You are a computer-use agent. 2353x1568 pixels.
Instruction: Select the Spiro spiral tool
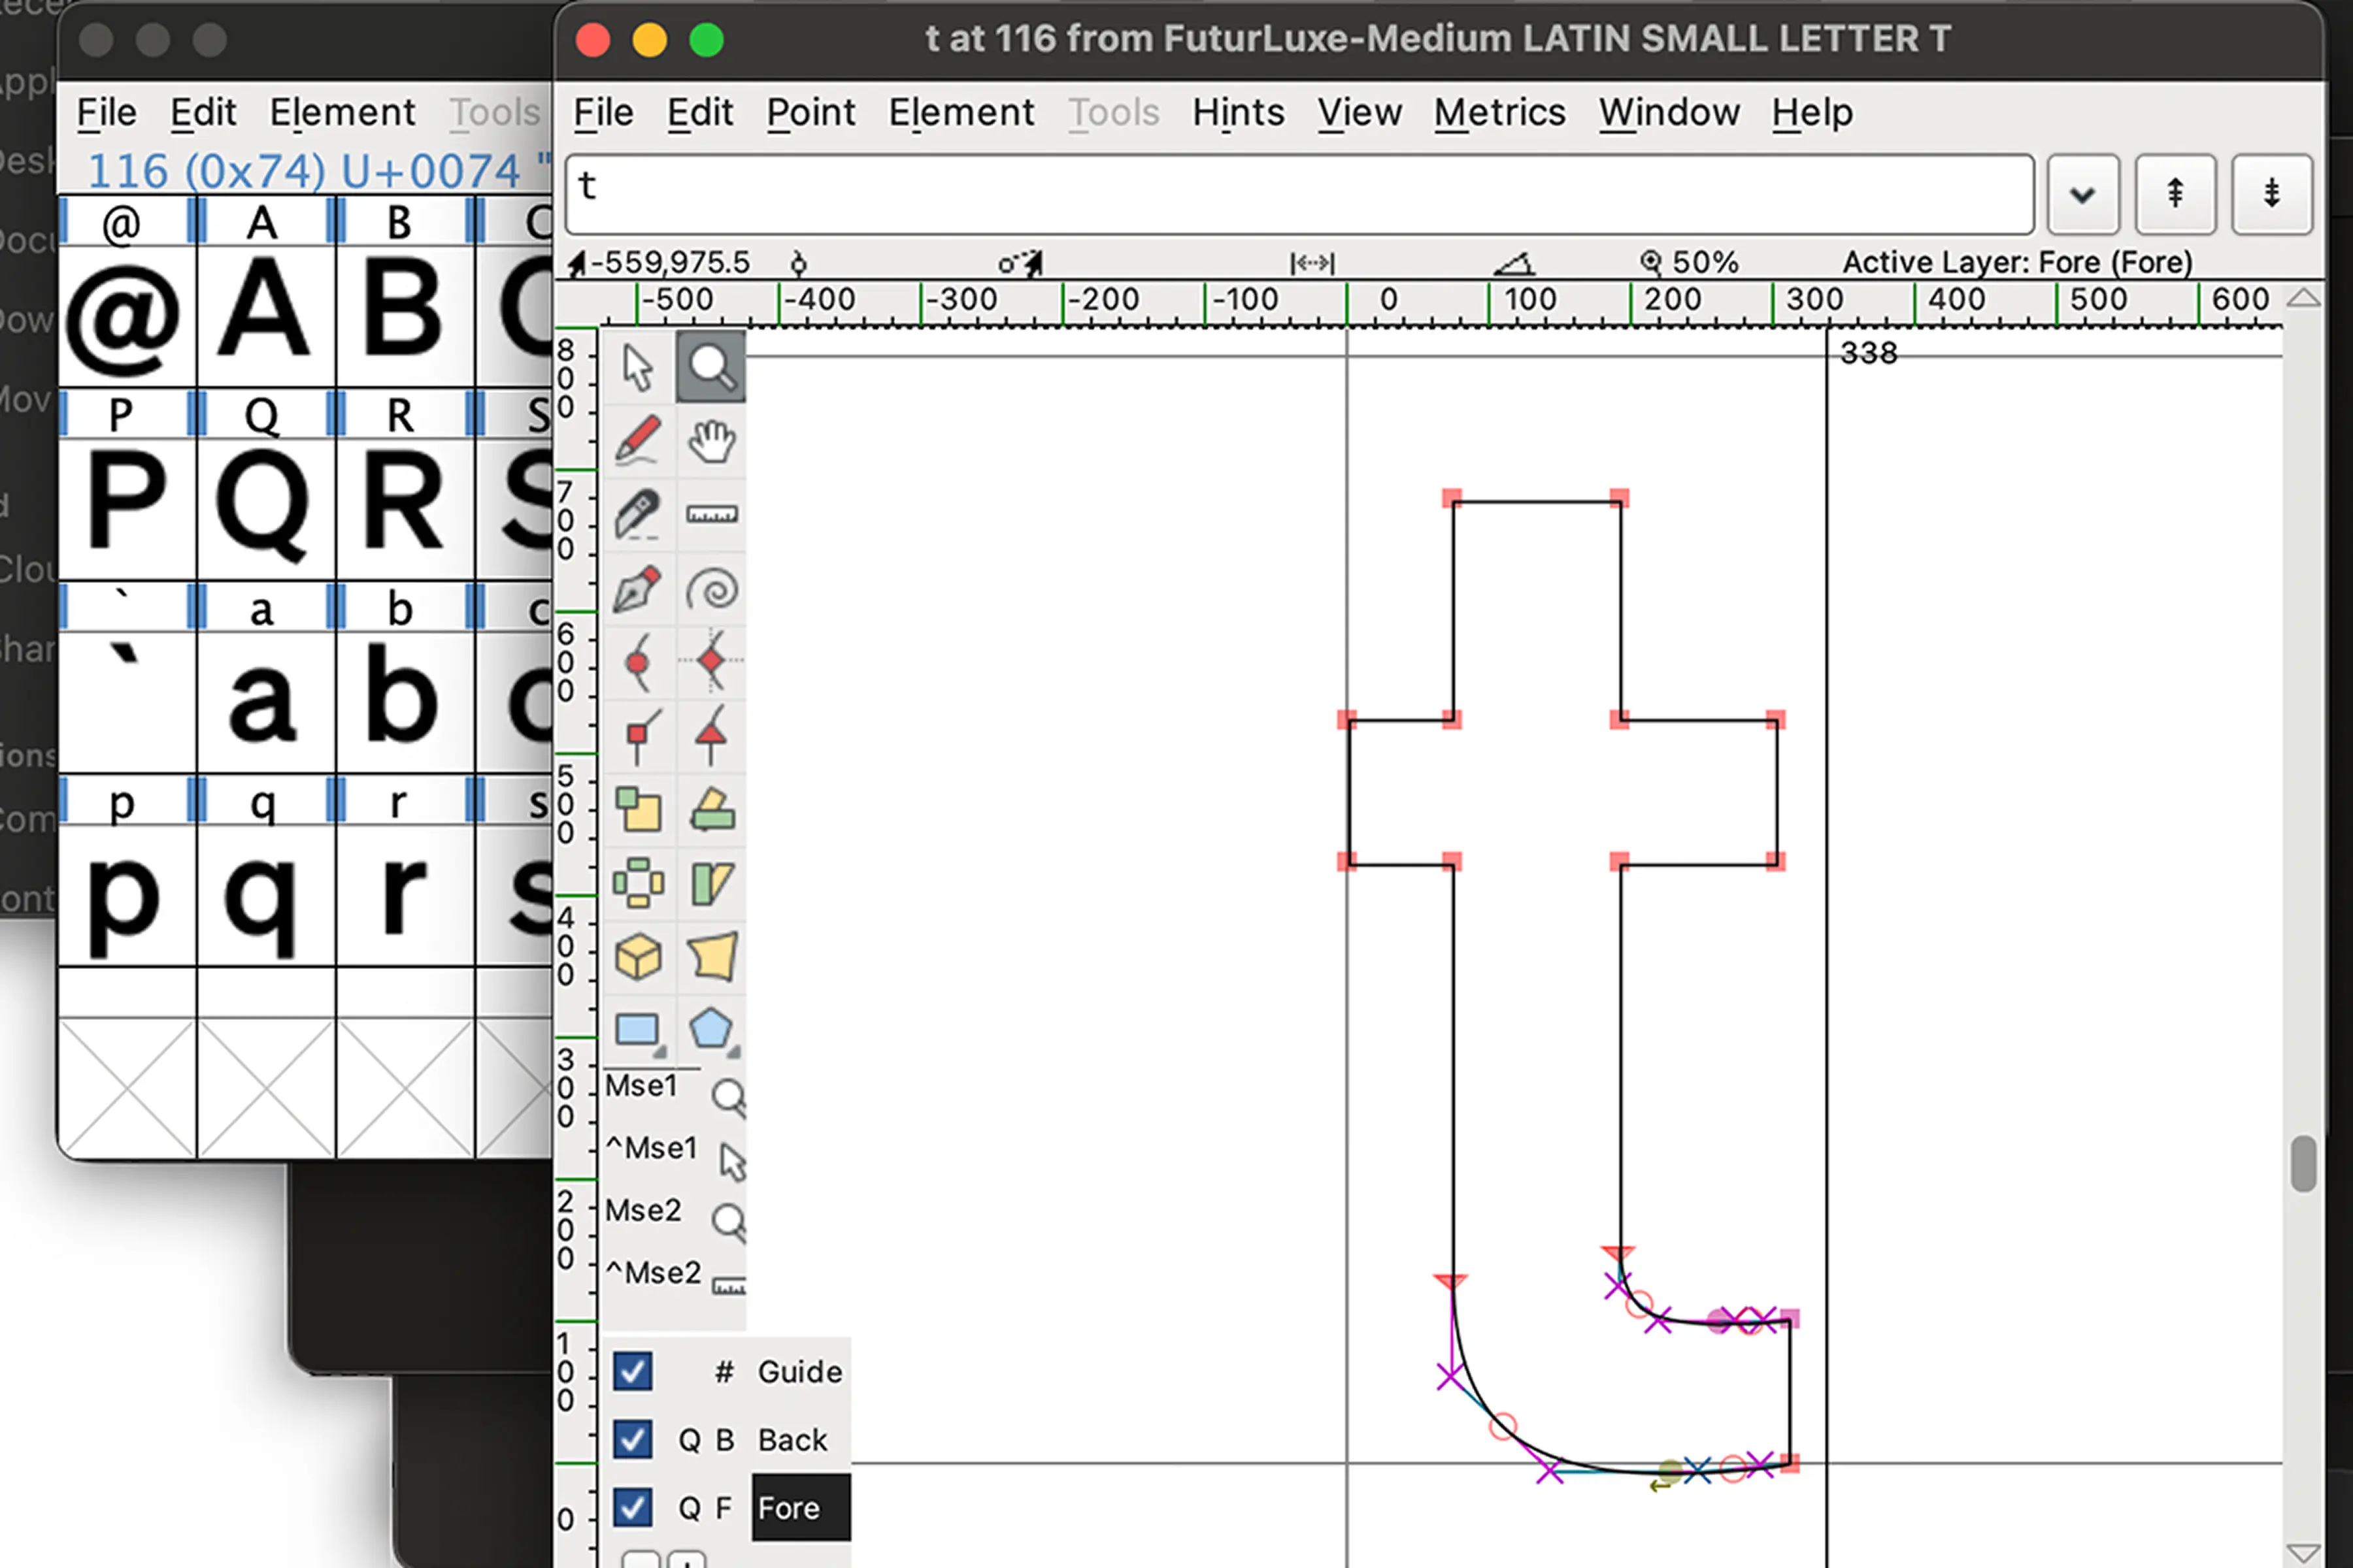click(x=711, y=589)
